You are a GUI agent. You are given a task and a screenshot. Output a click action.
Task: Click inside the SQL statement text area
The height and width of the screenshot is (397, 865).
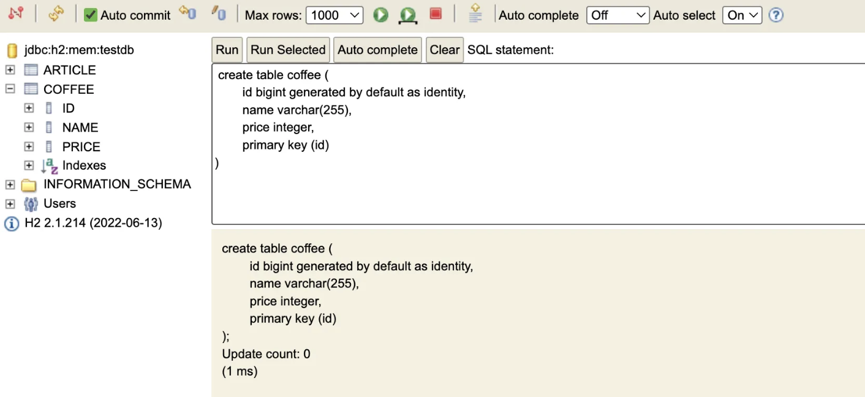538,144
